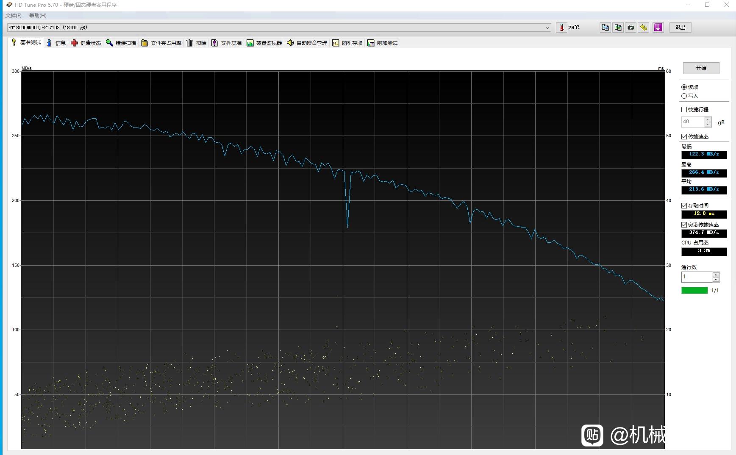The width and height of the screenshot is (736, 455).
Task: Click the camera save screenshot icon
Action: click(x=631, y=28)
